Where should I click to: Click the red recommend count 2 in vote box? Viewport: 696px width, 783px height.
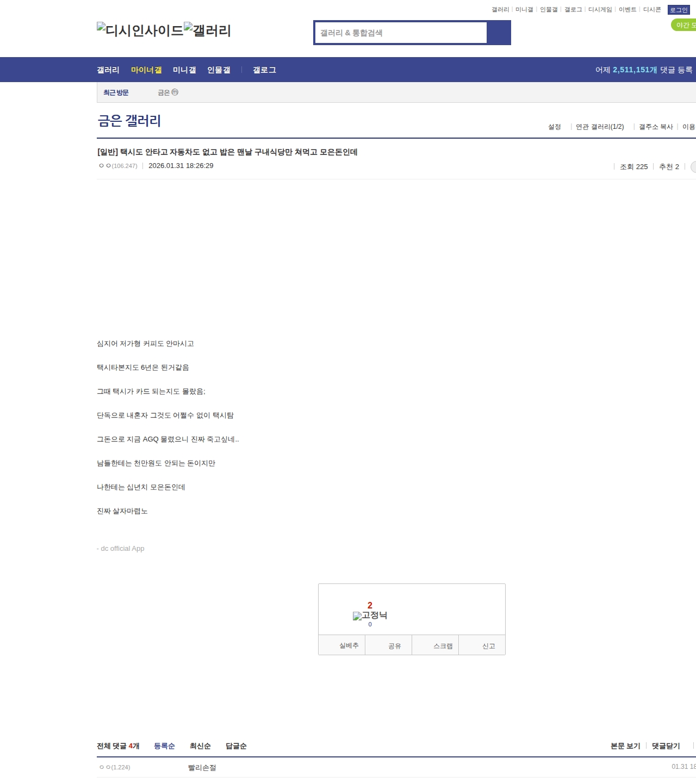tap(370, 605)
